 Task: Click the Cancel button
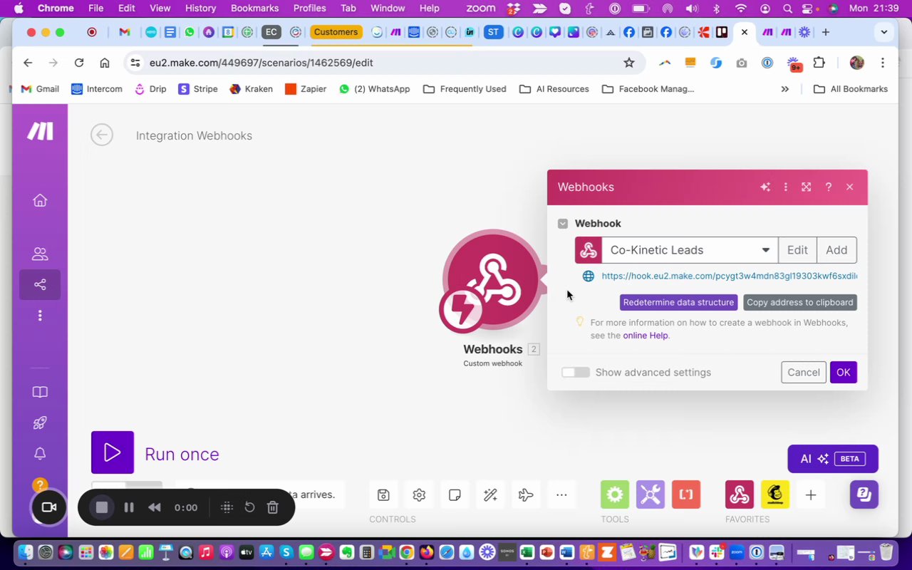[x=804, y=372]
